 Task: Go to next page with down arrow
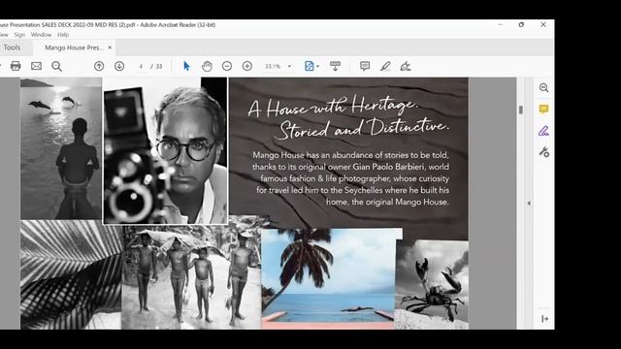[x=119, y=66]
